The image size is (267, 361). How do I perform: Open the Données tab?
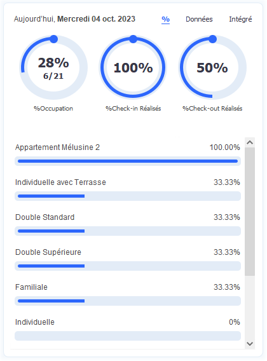pyautogui.click(x=199, y=19)
